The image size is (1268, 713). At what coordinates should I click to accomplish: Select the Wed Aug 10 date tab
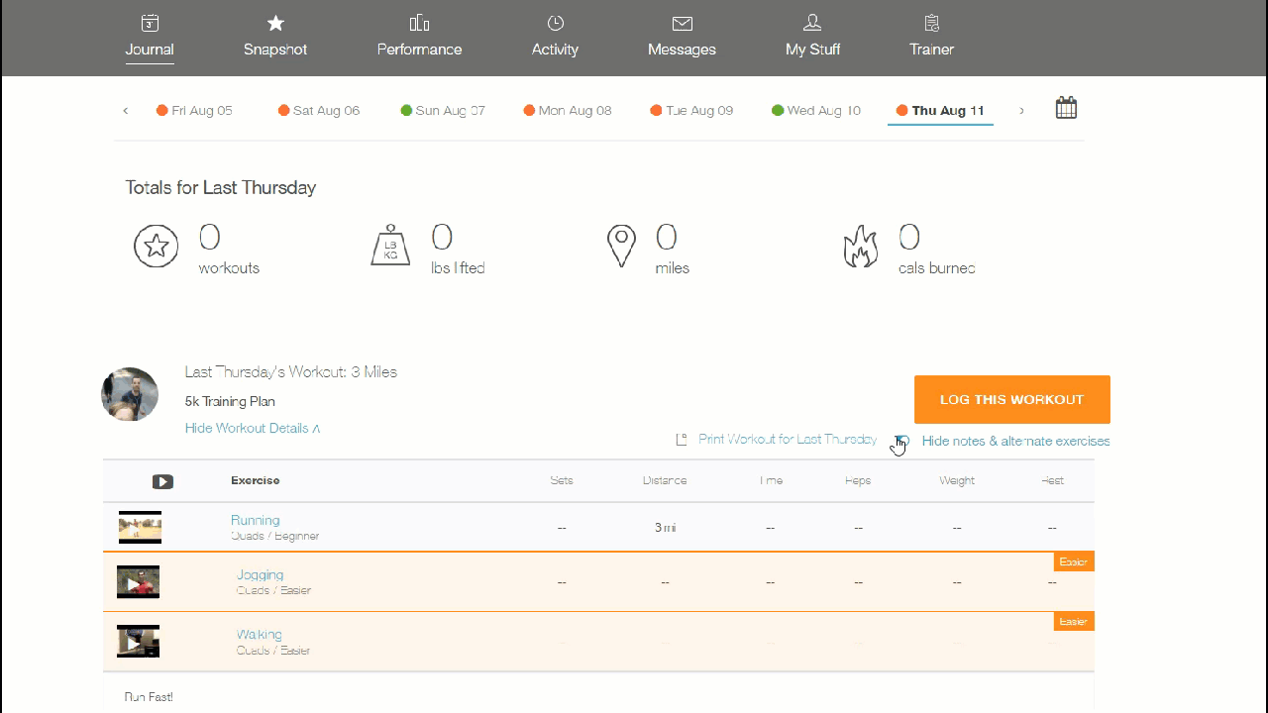(x=816, y=111)
